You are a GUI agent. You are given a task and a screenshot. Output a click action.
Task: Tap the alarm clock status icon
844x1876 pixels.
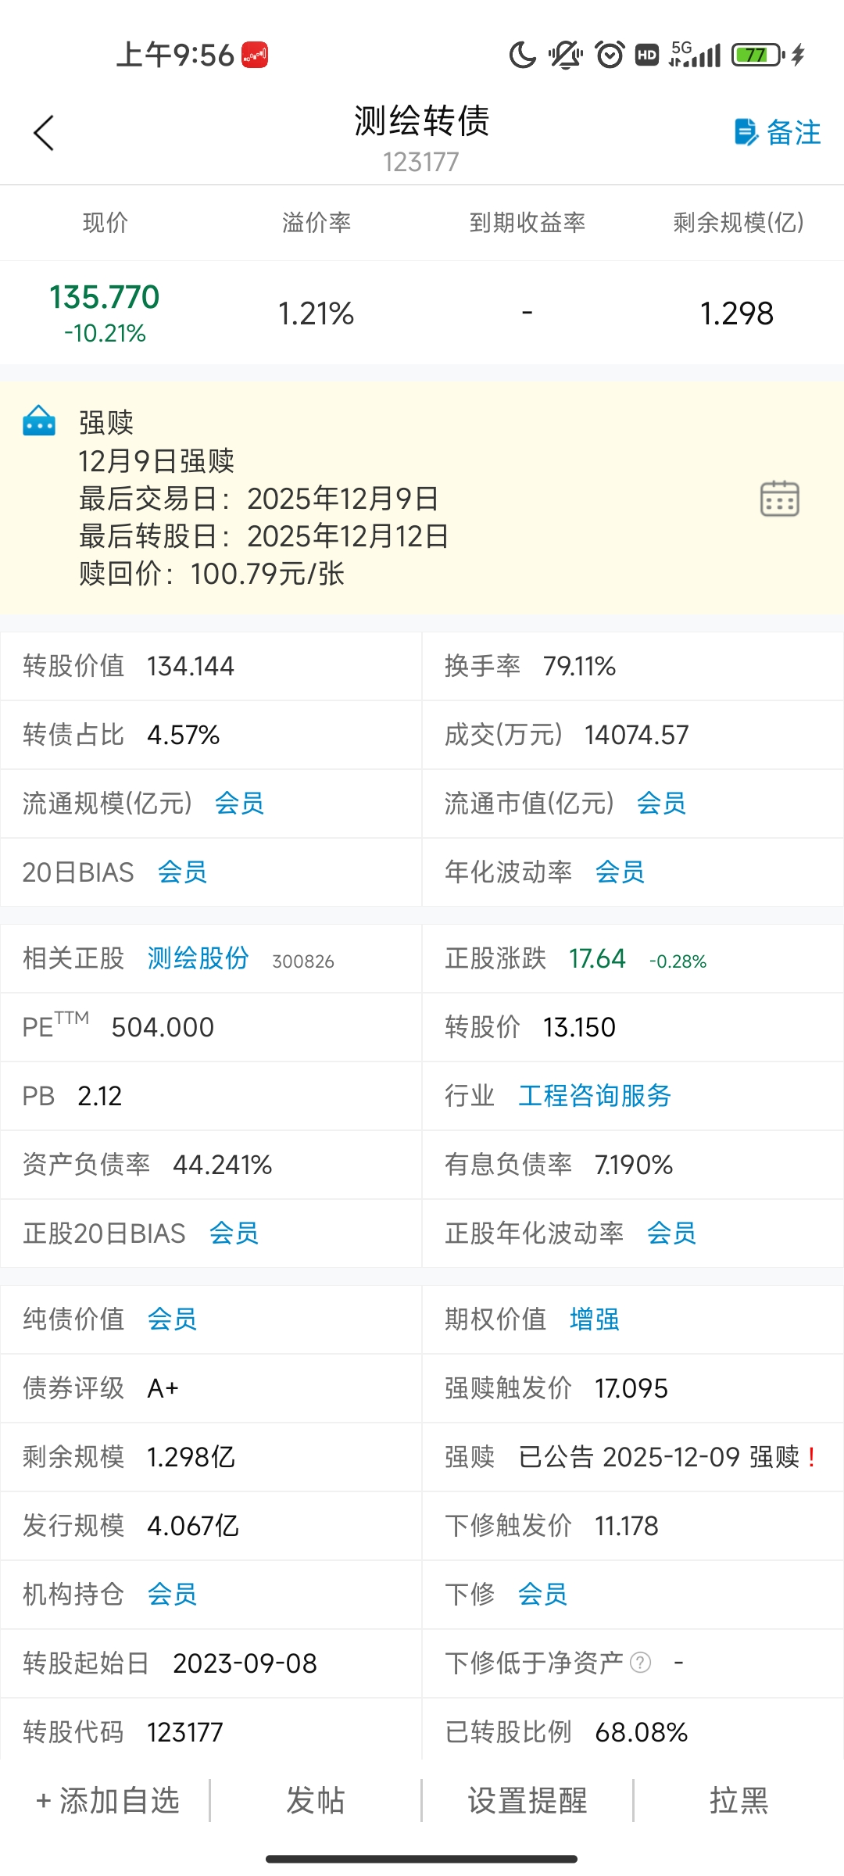click(610, 55)
